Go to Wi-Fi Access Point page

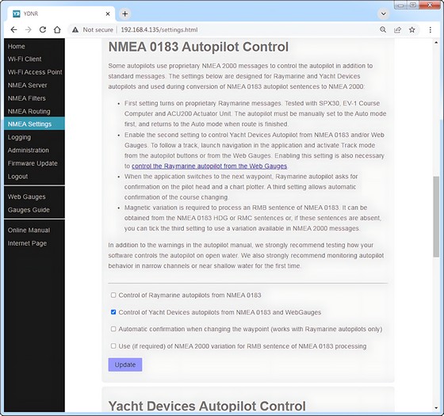point(35,72)
